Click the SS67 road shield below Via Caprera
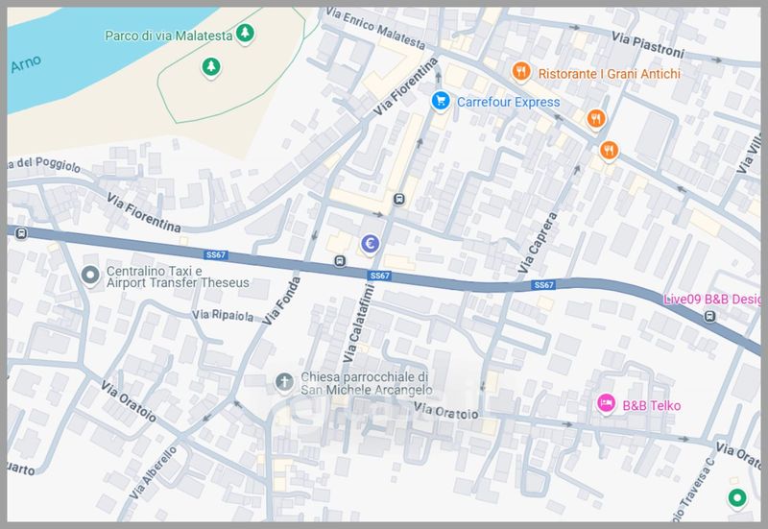Viewport: 768px width, 529px height. (543, 284)
